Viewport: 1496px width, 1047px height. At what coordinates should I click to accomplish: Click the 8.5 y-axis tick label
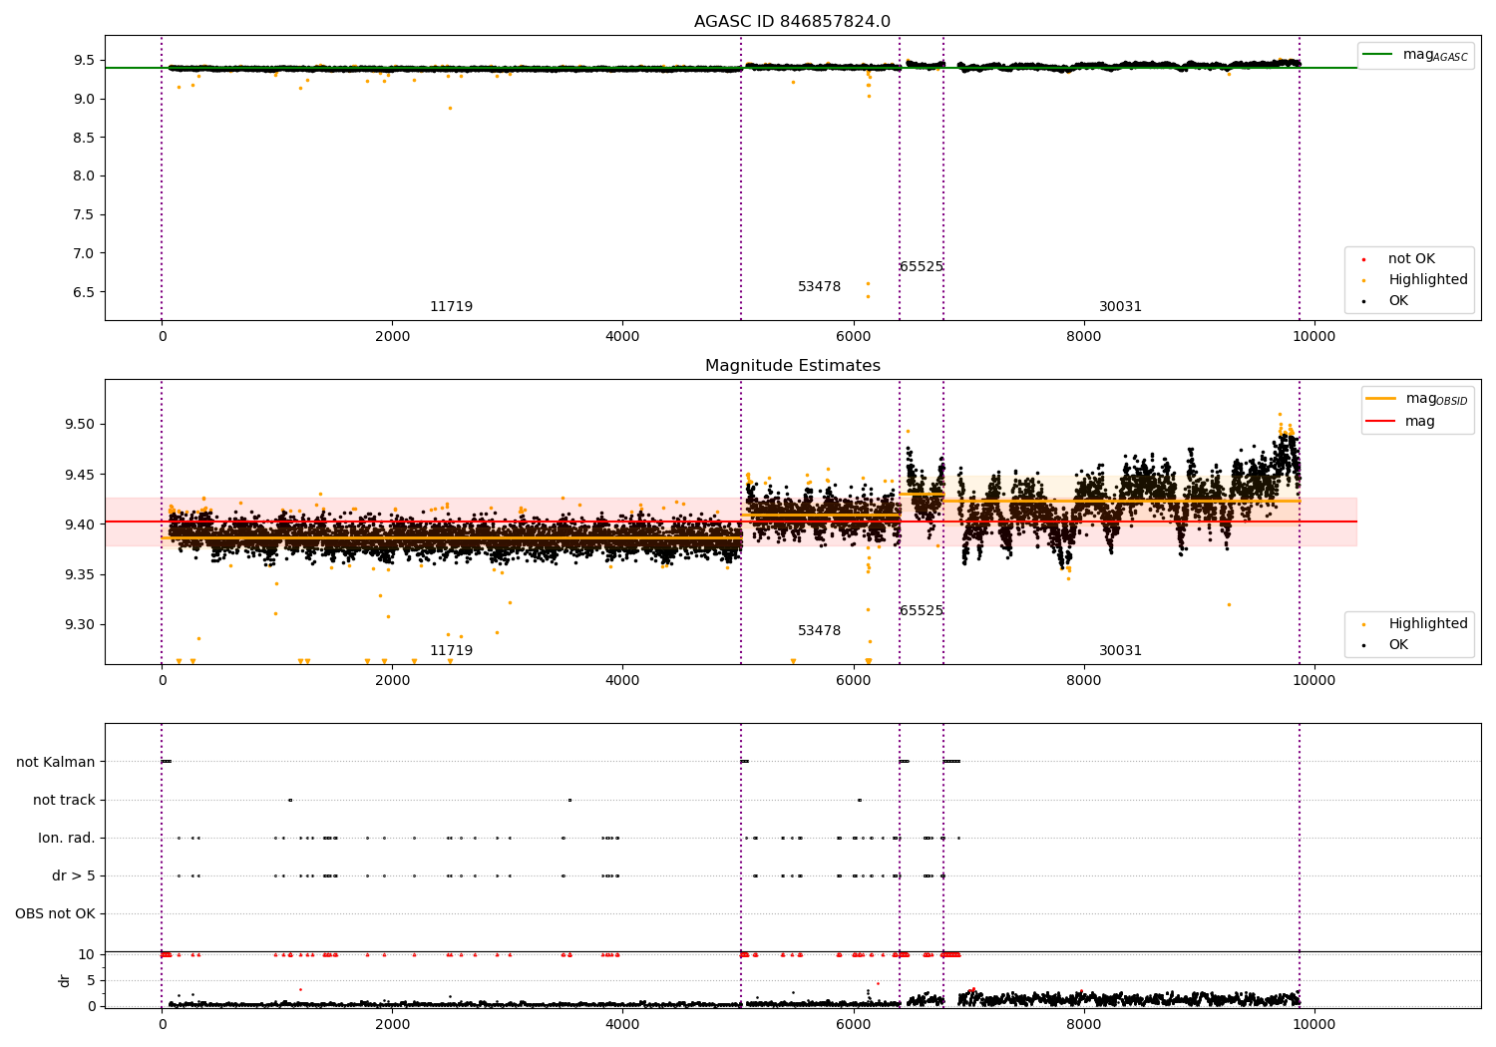pyautogui.click(x=84, y=138)
